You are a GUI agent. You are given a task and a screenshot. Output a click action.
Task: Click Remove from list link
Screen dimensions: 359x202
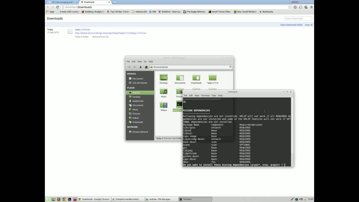(x=101, y=37)
